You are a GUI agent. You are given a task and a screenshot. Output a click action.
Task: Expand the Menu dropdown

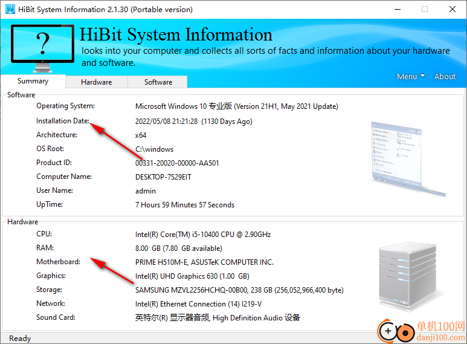pyautogui.click(x=411, y=77)
